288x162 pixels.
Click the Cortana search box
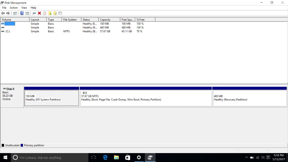[x=50, y=158]
